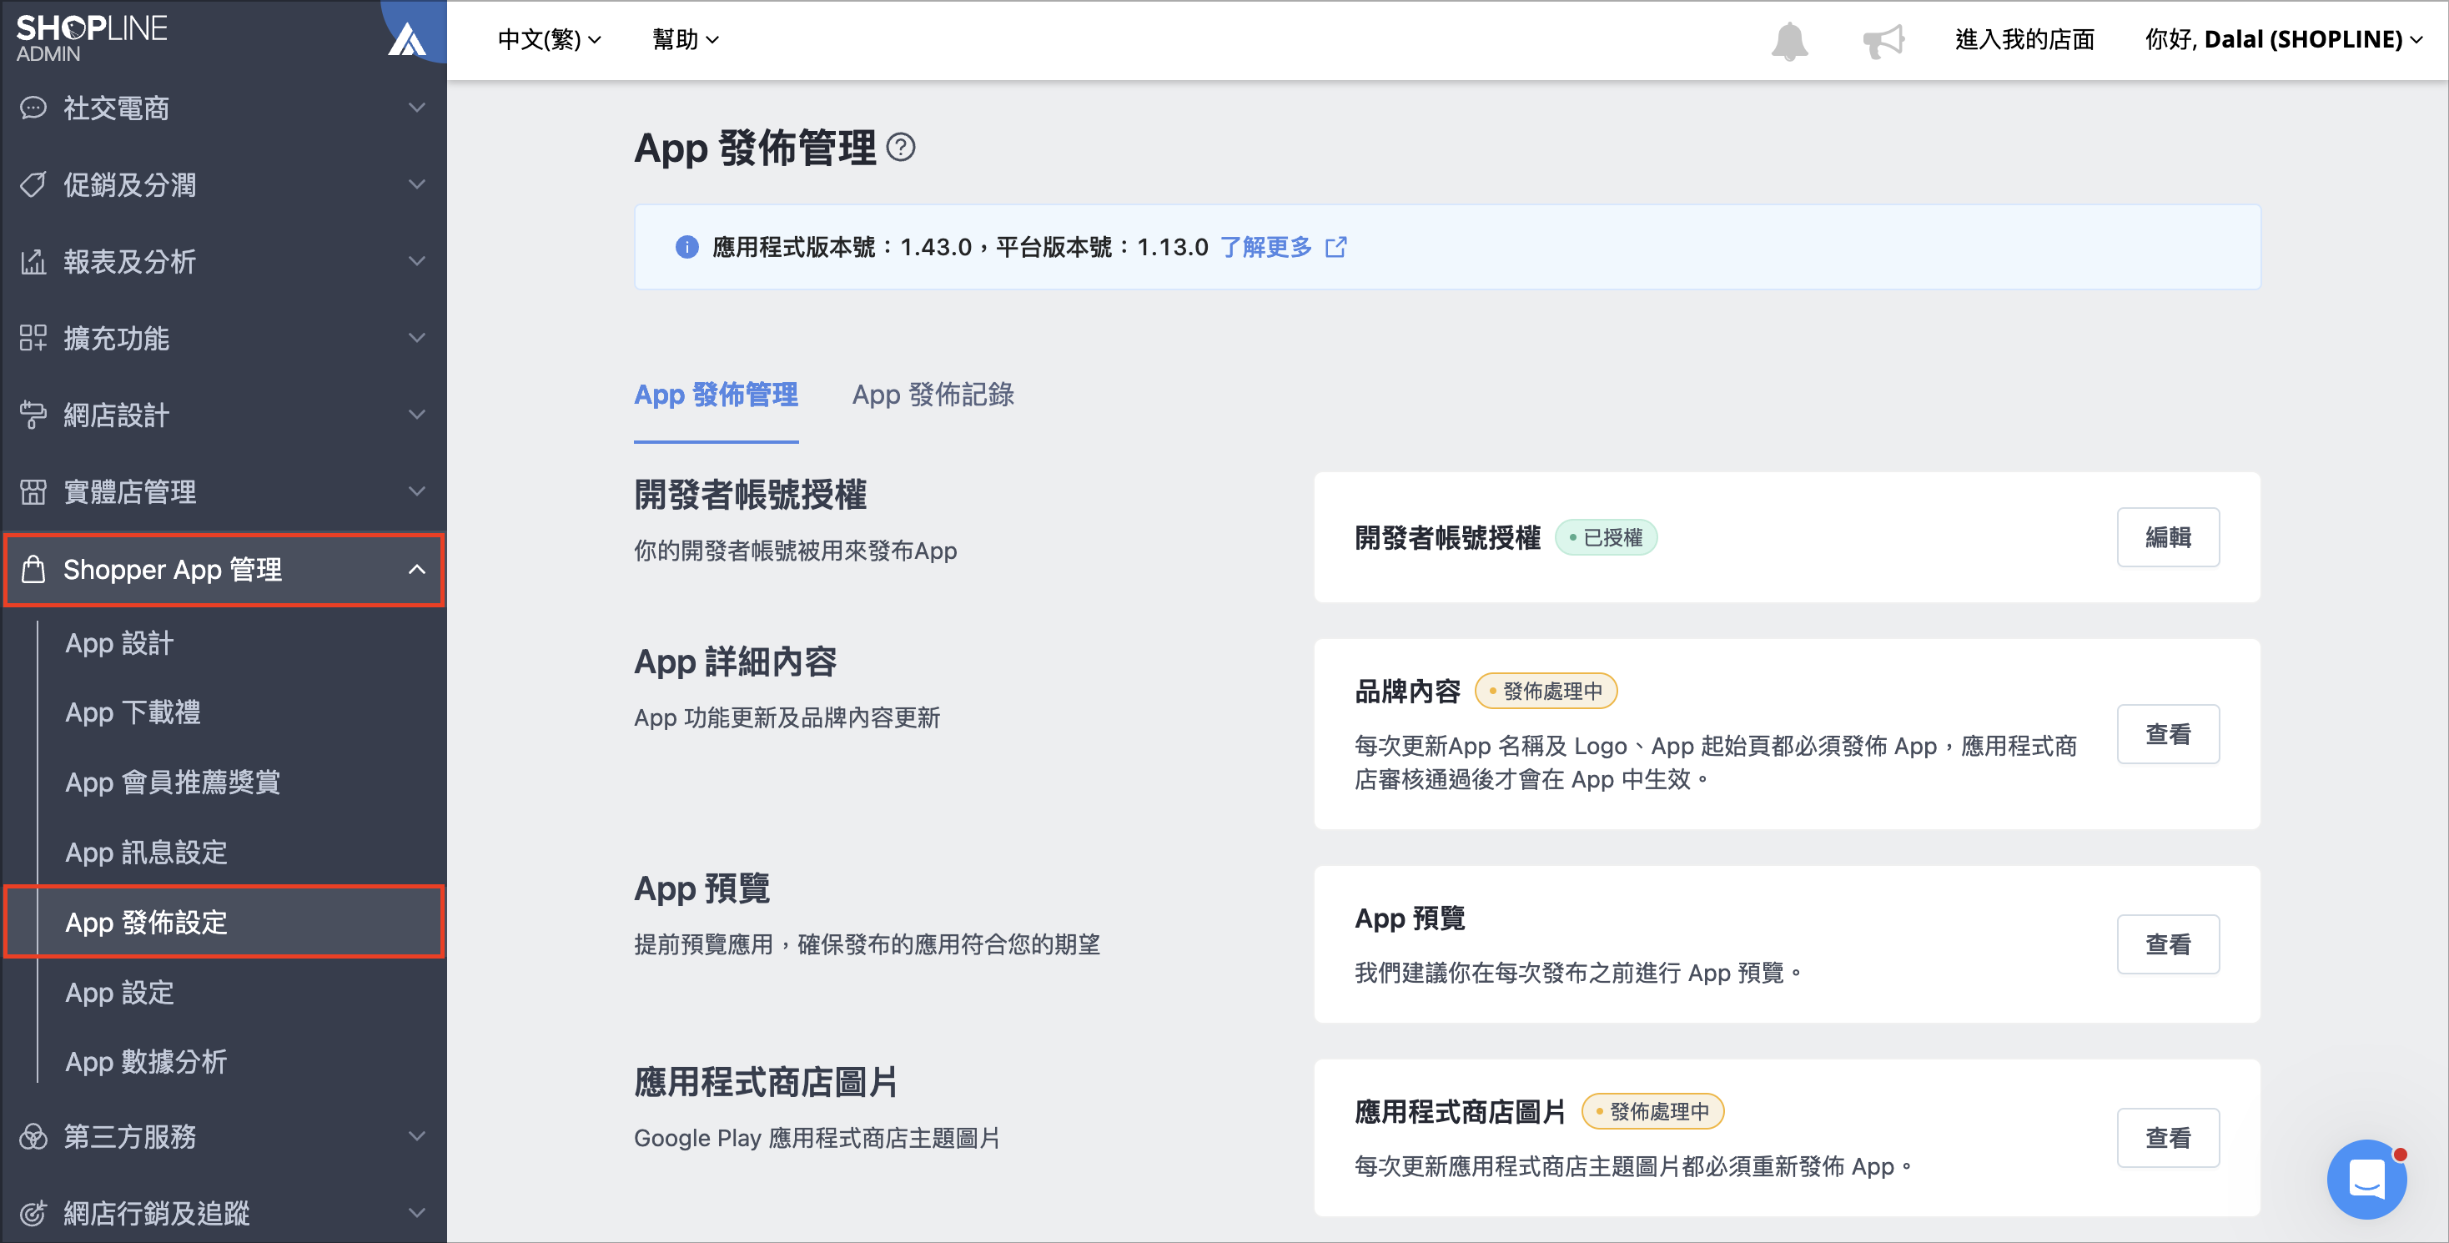Expand the 社交電商 chevron

pos(416,108)
